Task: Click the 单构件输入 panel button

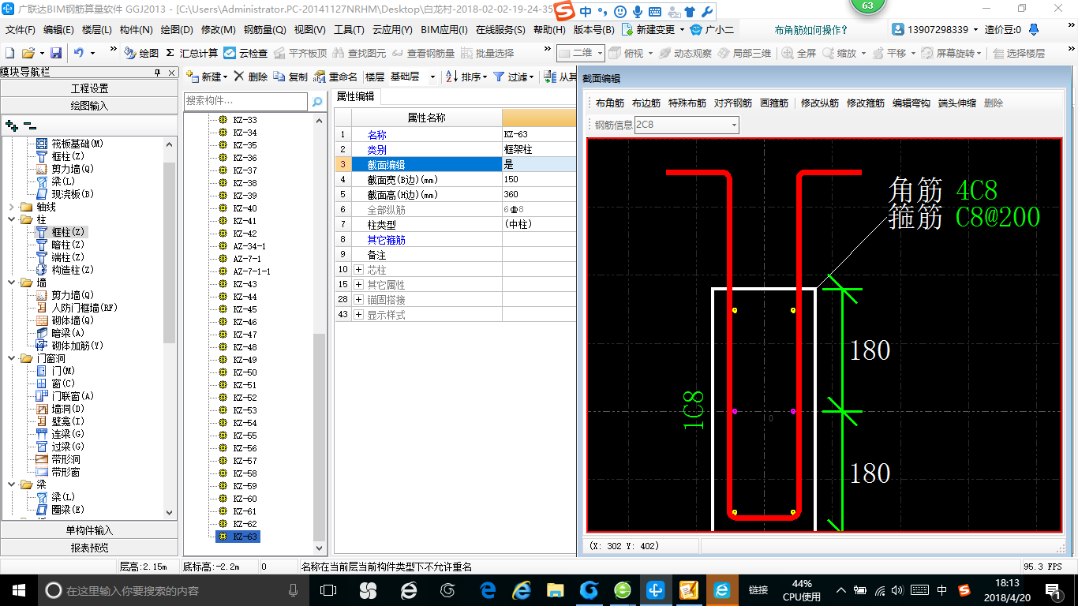Action: [89, 530]
